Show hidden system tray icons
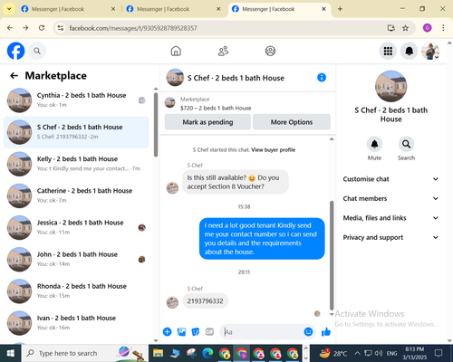This screenshot has width=453, height=362. (357, 353)
